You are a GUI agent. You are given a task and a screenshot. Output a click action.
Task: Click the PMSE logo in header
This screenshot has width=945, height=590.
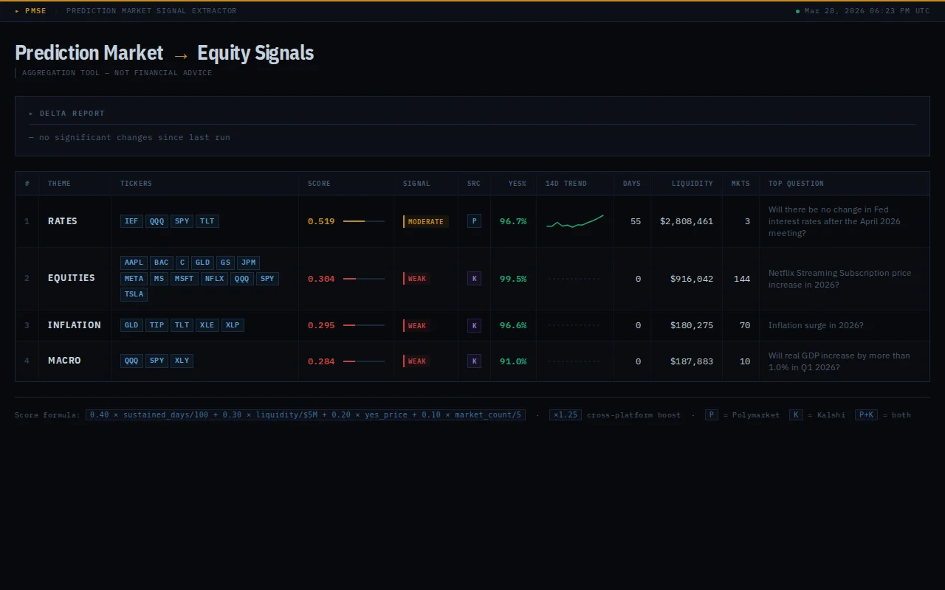pos(30,11)
